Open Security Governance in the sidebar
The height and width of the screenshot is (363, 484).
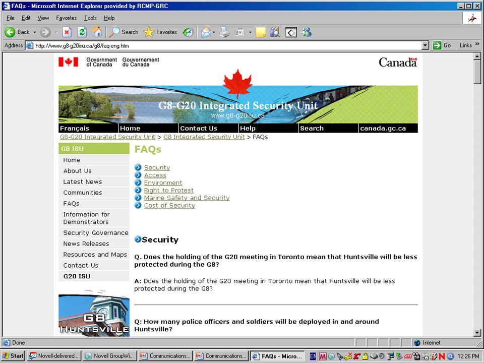click(x=94, y=233)
